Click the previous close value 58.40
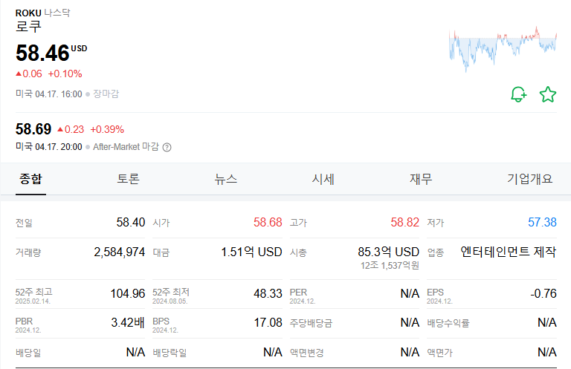Image resolution: width=571 pixels, height=369 pixels. pos(131,222)
